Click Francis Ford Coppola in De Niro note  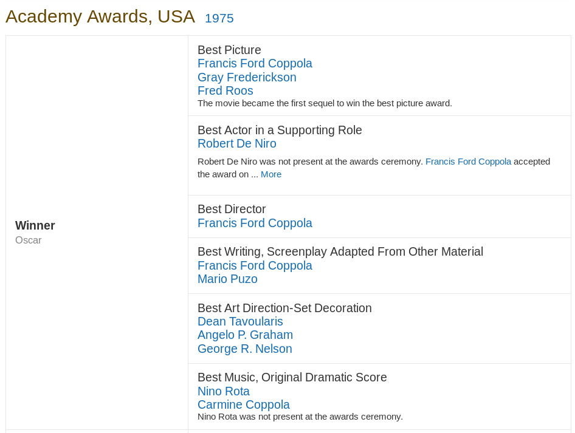(468, 162)
